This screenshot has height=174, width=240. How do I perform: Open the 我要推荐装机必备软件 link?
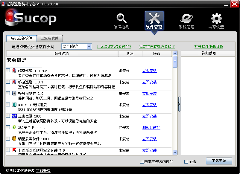[157, 46]
